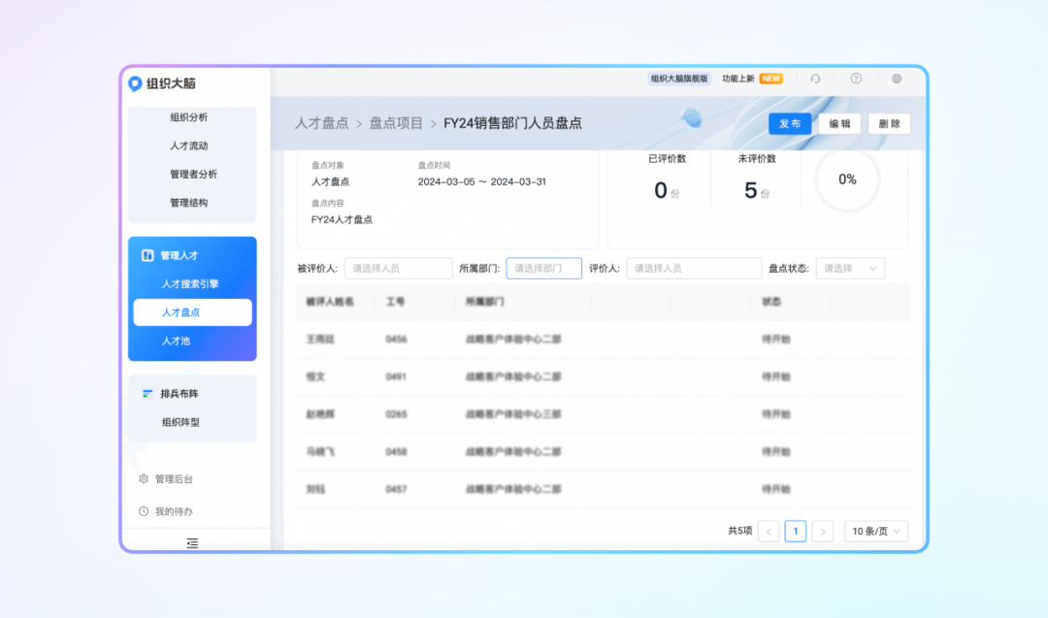Click the blue 发布 button

[x=790, y=124]
